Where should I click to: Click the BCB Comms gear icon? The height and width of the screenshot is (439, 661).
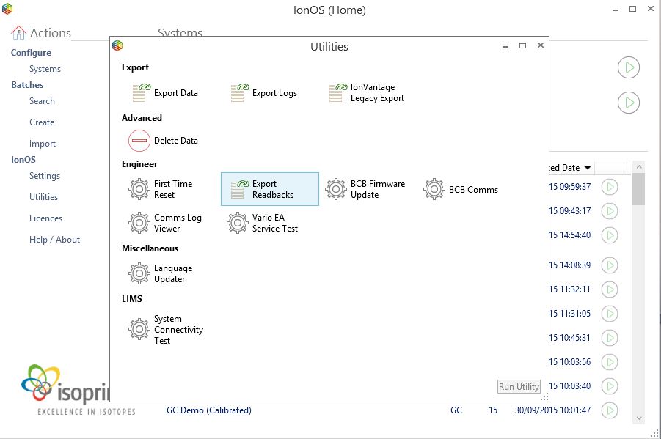pos(434,190)
